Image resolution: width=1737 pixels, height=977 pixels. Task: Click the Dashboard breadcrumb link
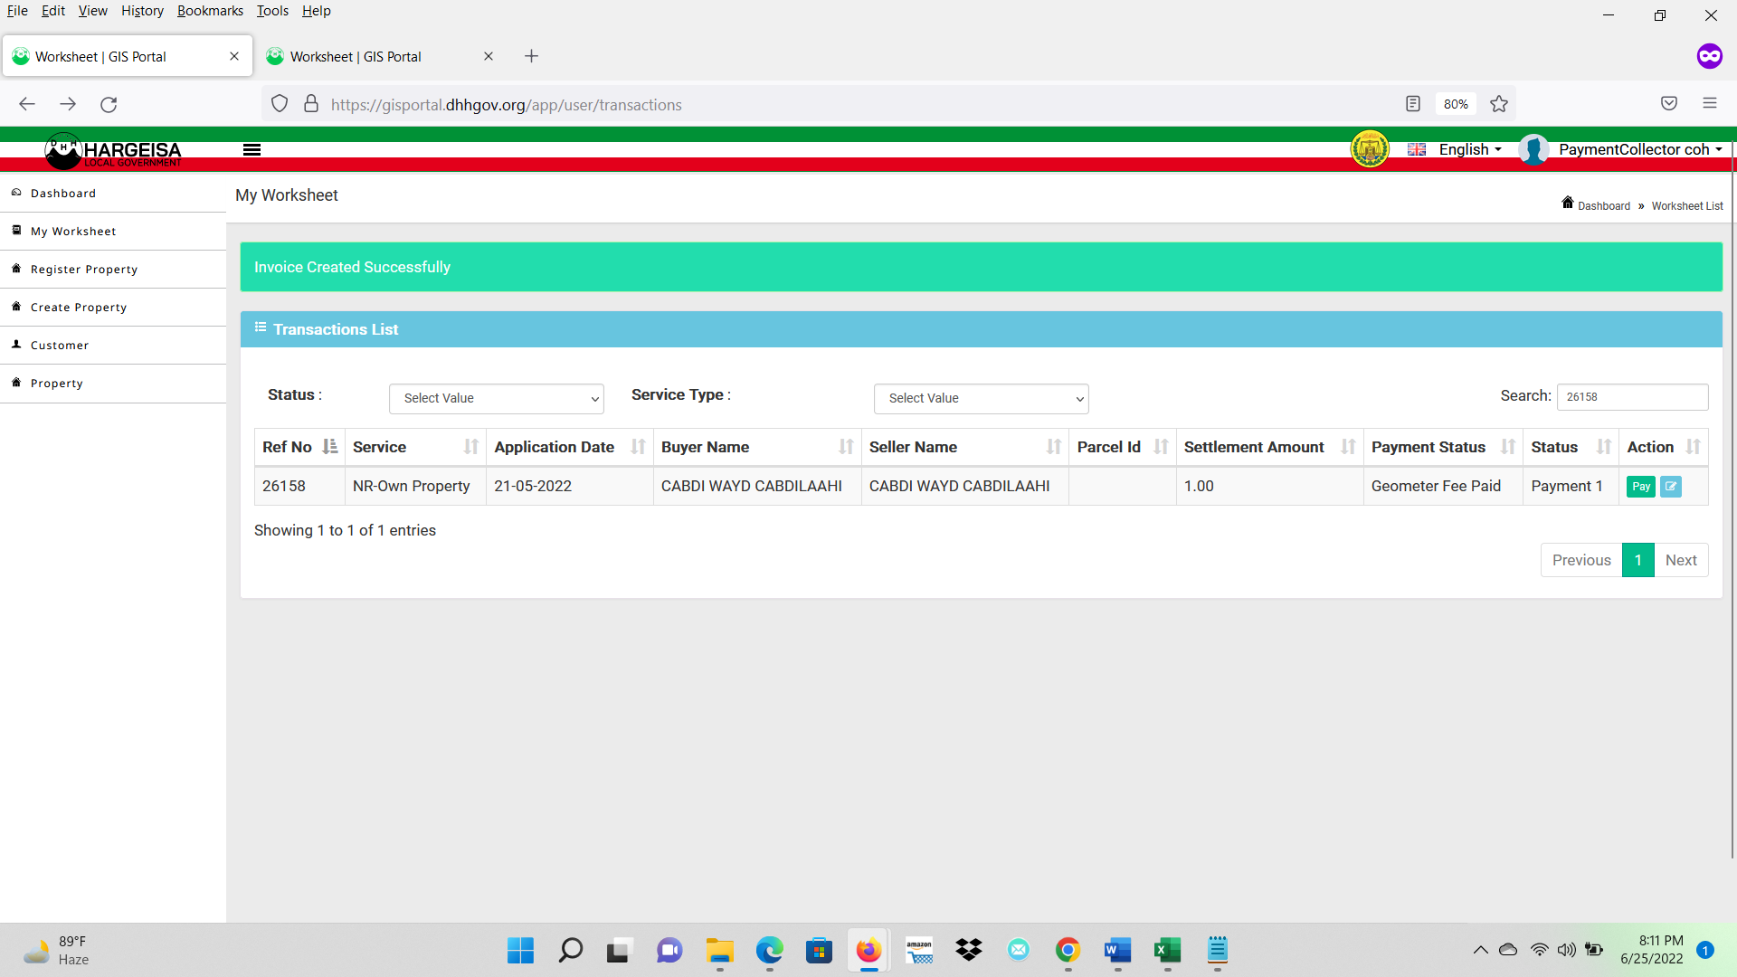(x=1604, y=206)
